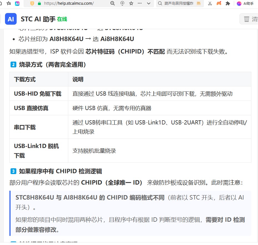This screenshot has height=245, width=258.
Task: Click the bullet text 芯片丝印为 AI8H8K64U
Action: [x=76, y=39]
